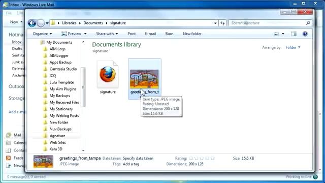Image resolution: width=325 pixels, height=183 pixels.
Task: Set a one star rating
Action: point(191,158)
